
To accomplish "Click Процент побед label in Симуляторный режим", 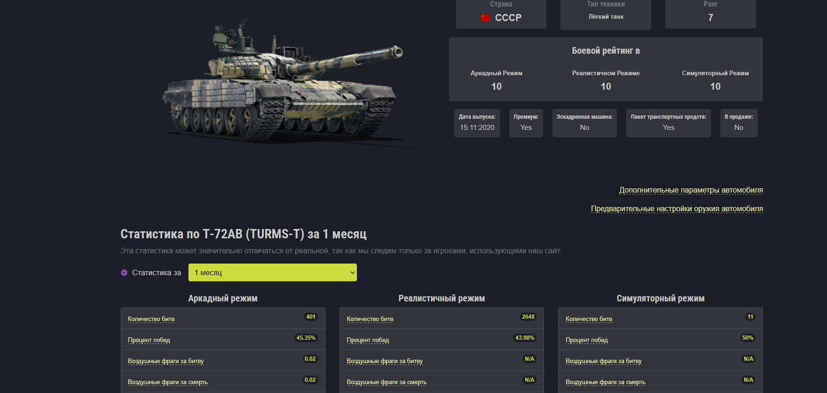I will click(587, 340).
